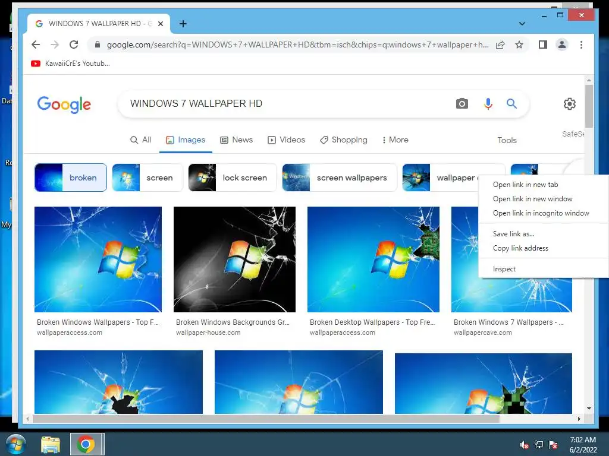The image size is (609, 456).
Task: Open the network tray icon
Action: point(539,445)
